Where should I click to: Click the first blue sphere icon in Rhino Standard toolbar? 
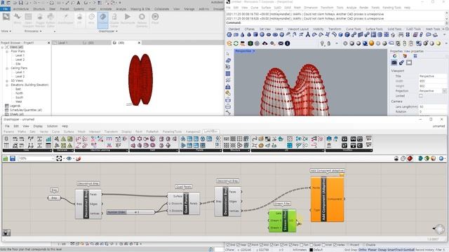(229, 35)
